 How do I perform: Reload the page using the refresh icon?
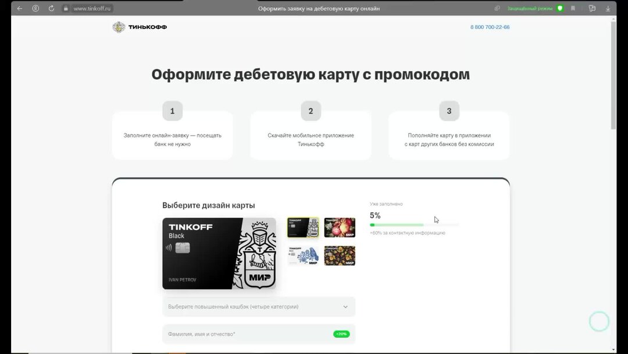[x=51, y=8]
